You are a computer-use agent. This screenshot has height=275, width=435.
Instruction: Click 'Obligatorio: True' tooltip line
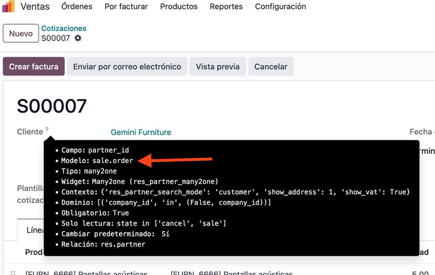95,213
